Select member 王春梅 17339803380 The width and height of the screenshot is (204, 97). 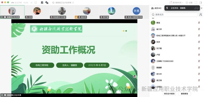(176, 61)
